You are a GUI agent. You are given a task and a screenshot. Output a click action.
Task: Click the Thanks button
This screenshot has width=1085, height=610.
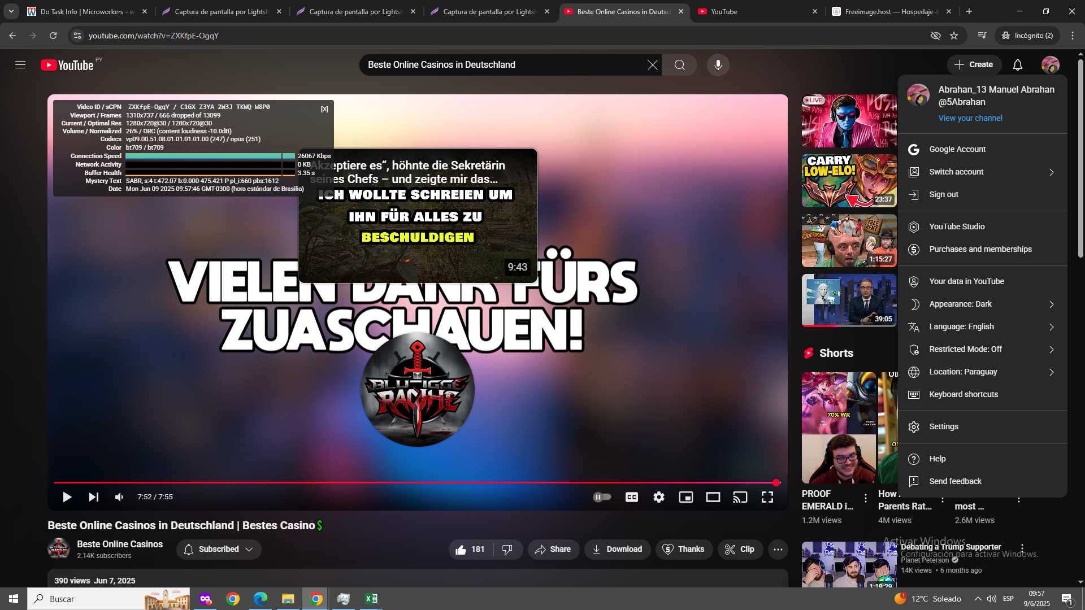click(x=683, y=550)
